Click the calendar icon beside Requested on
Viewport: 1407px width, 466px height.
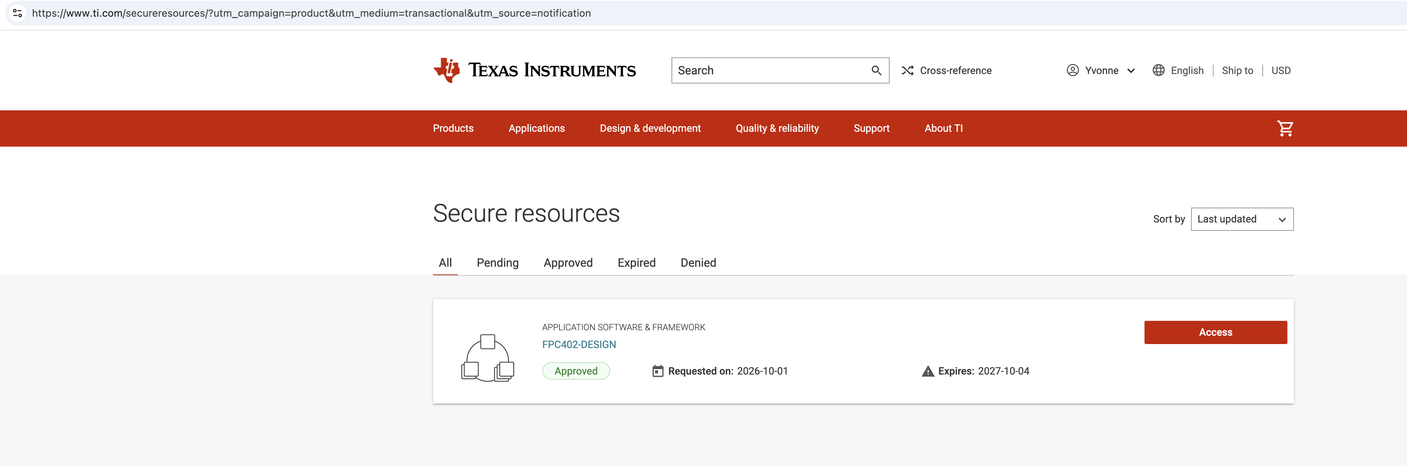[658, 371]
